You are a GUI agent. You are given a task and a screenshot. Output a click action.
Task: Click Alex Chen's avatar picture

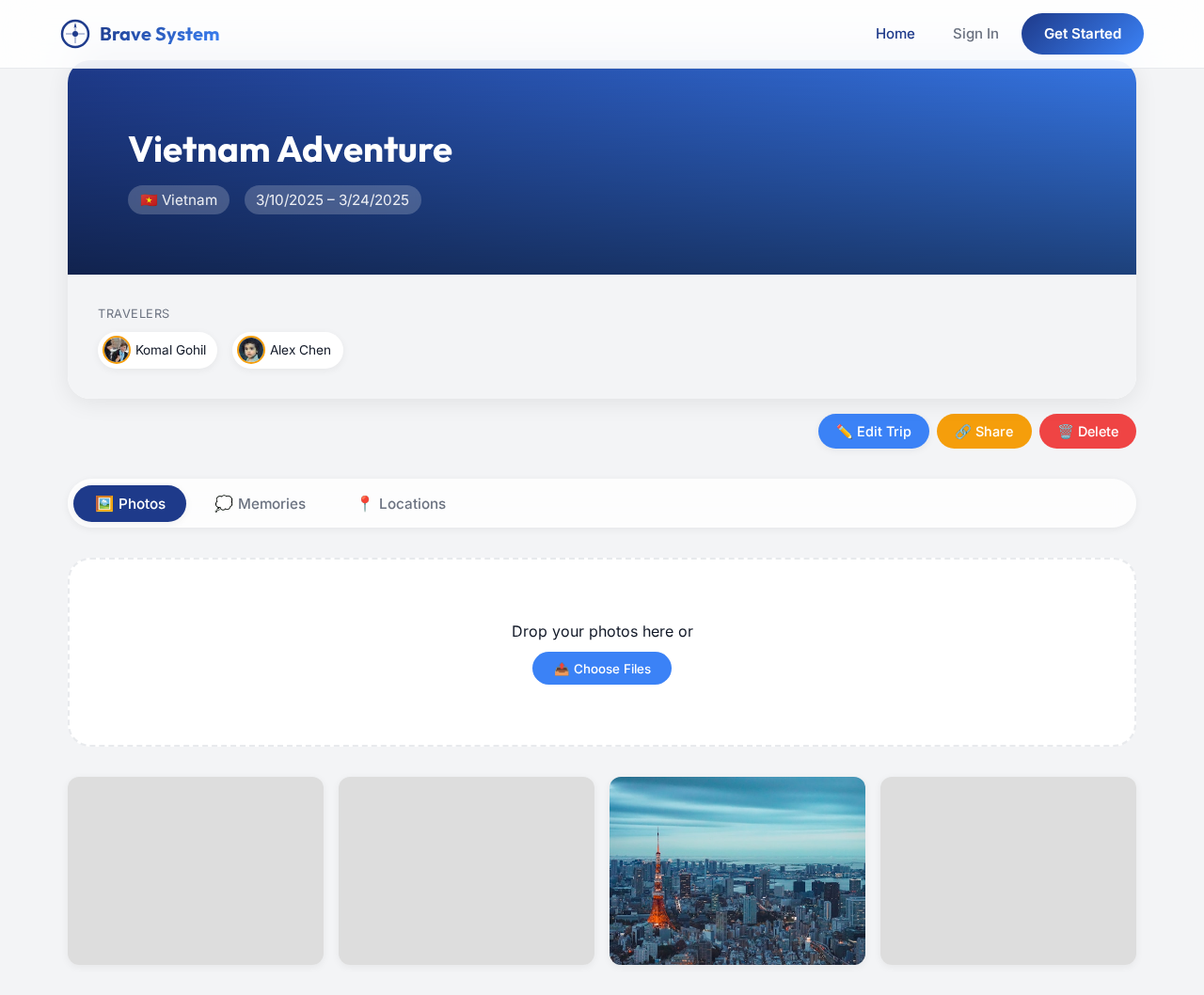[251, 350]
